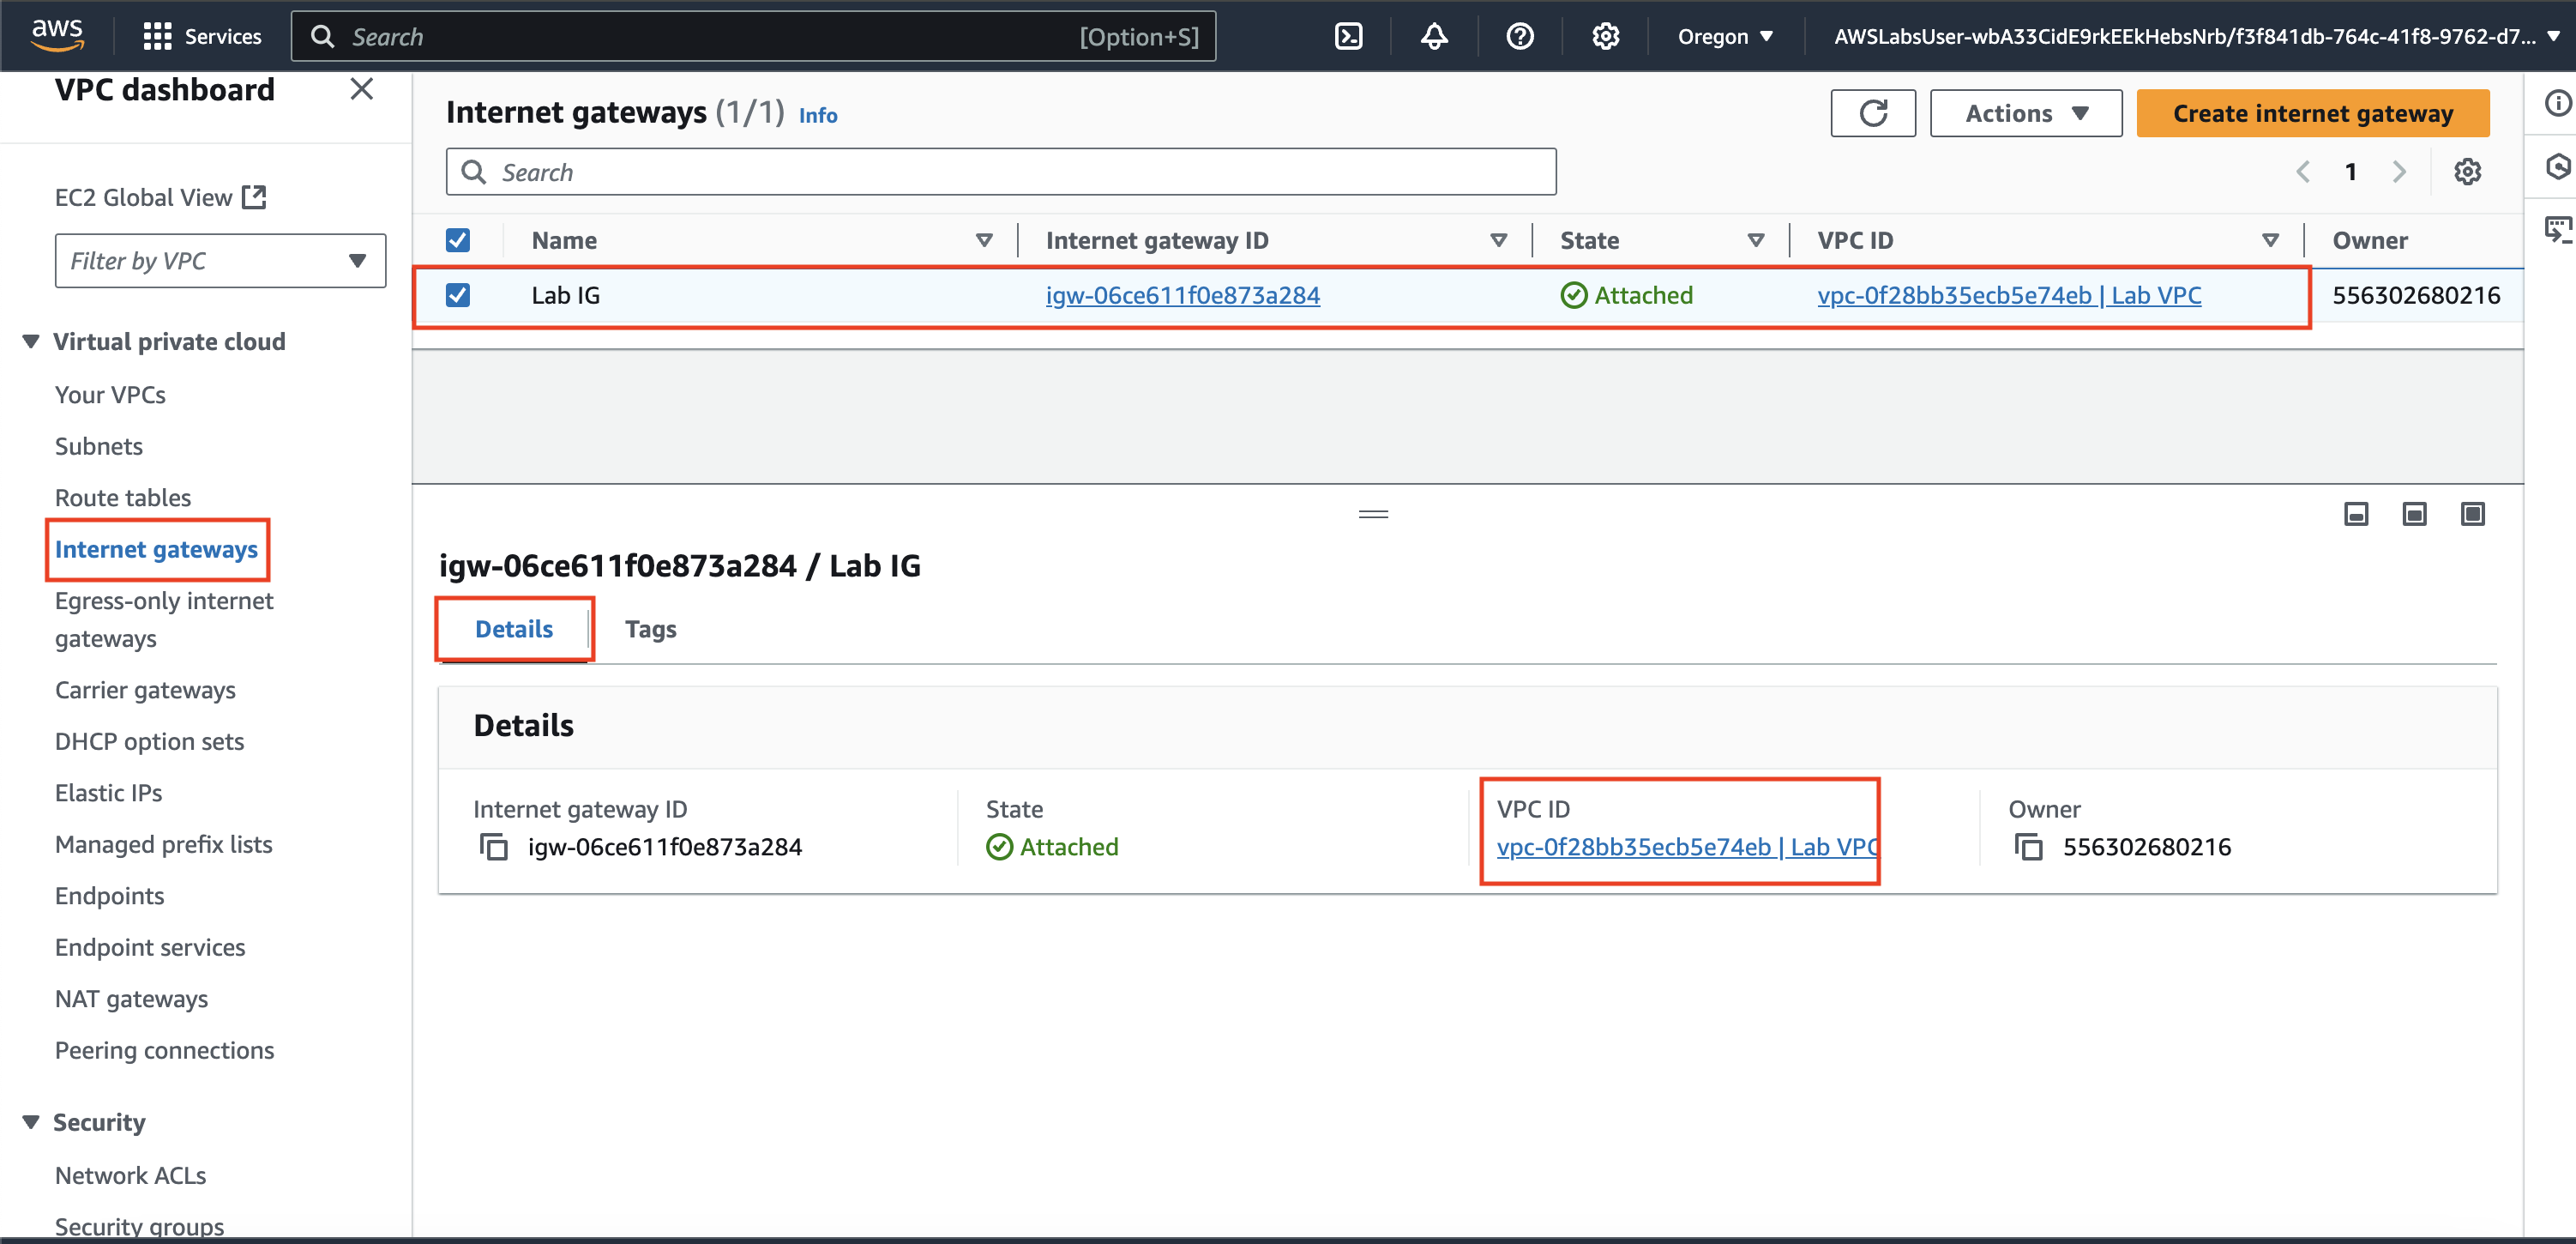Click the internet gateways search field
Image resolution: width=2576 pixels, height=1244 pixels.
(x=1000, y=172)
